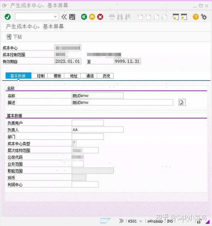Click the 利润中心 input field

point(85,184)
